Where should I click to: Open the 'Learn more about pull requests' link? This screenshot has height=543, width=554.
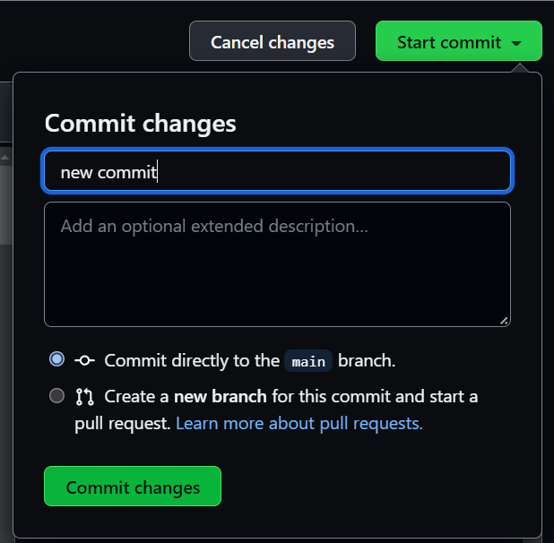[299, 423]
